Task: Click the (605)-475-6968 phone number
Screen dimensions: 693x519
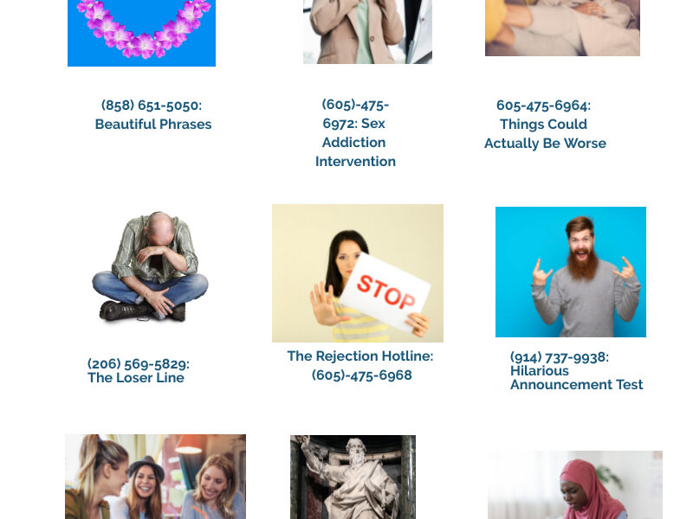Action: 361,375
